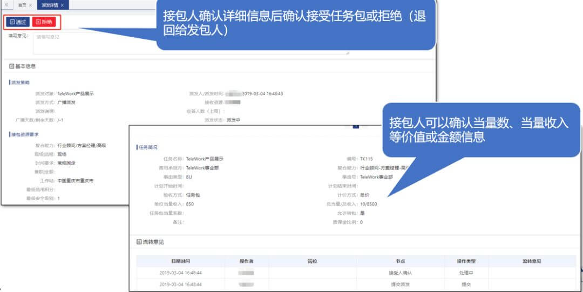
Task: Click the checkmark icon in 通过 button
Action: (11, 22)
